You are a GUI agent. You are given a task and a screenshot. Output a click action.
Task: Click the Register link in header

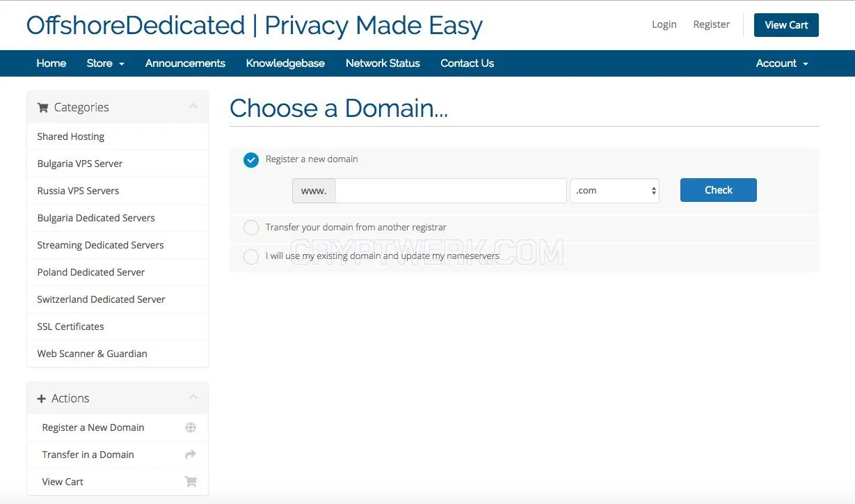712,24
